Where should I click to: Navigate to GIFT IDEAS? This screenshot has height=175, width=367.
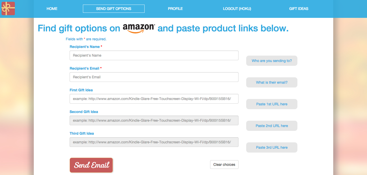pos(299,9)
